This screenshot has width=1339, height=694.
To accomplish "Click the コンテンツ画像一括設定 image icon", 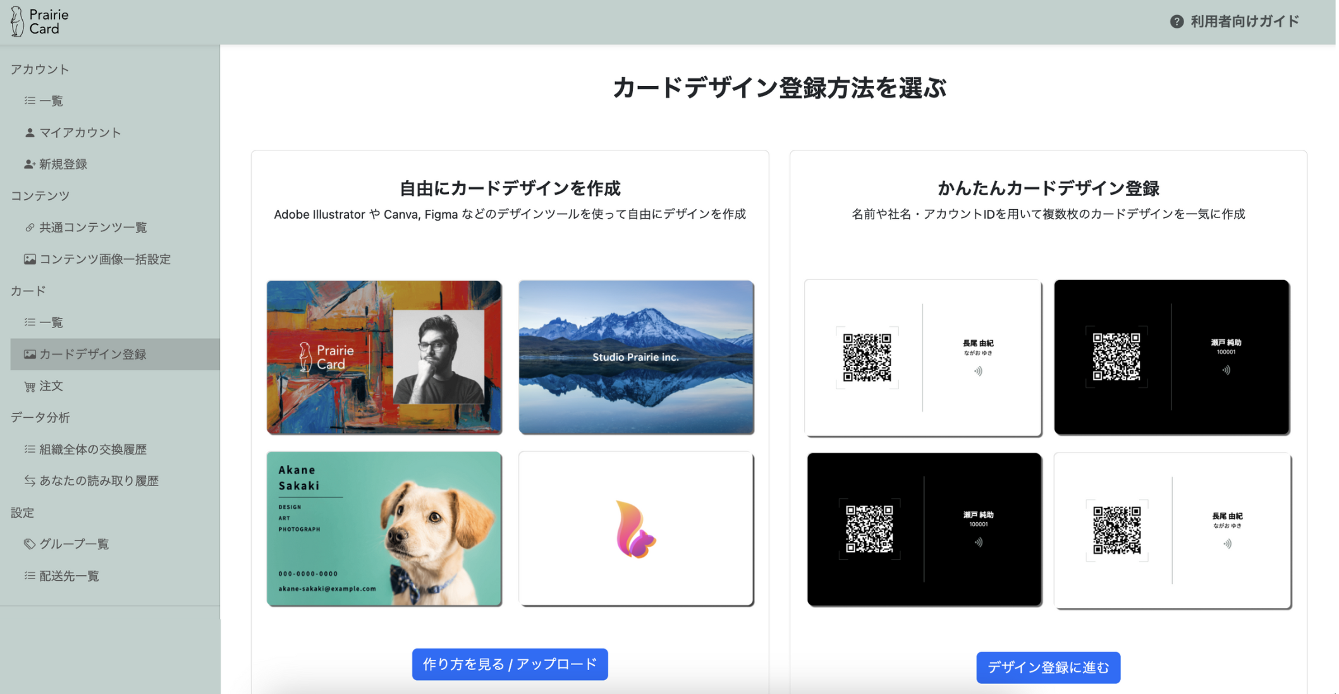I will tap(29, 259).
